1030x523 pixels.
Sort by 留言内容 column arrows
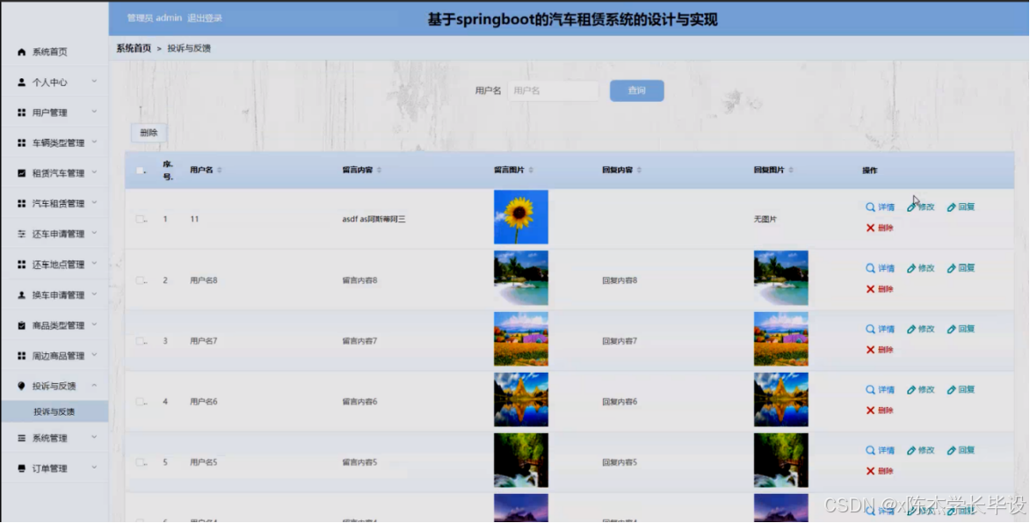click(x=379, y=171)
